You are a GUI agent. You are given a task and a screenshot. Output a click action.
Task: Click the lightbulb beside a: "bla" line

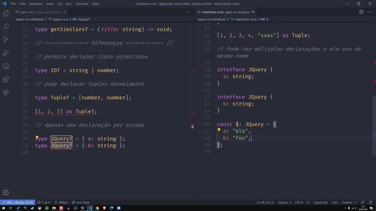(219, 130)
